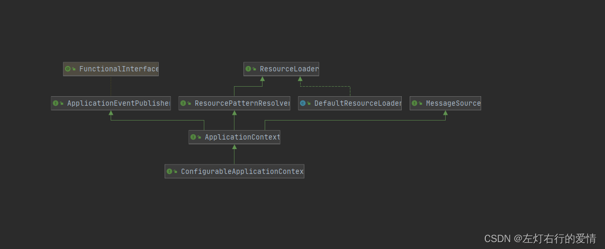Click the visibility lock icon beside MessageSource
The width and height of the screenshot is (605, 249).
[x=421, y=104]
